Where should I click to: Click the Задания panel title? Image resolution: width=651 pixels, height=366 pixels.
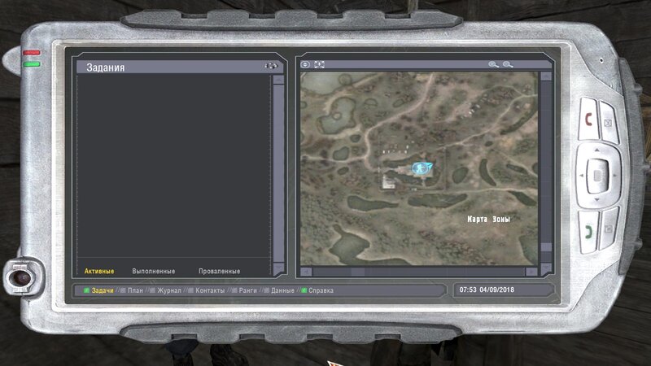[106, 68]
